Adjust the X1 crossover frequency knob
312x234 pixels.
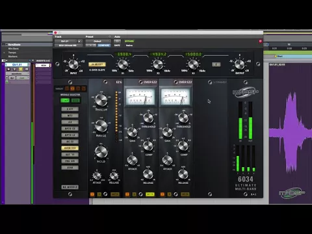tap(123, 64)
